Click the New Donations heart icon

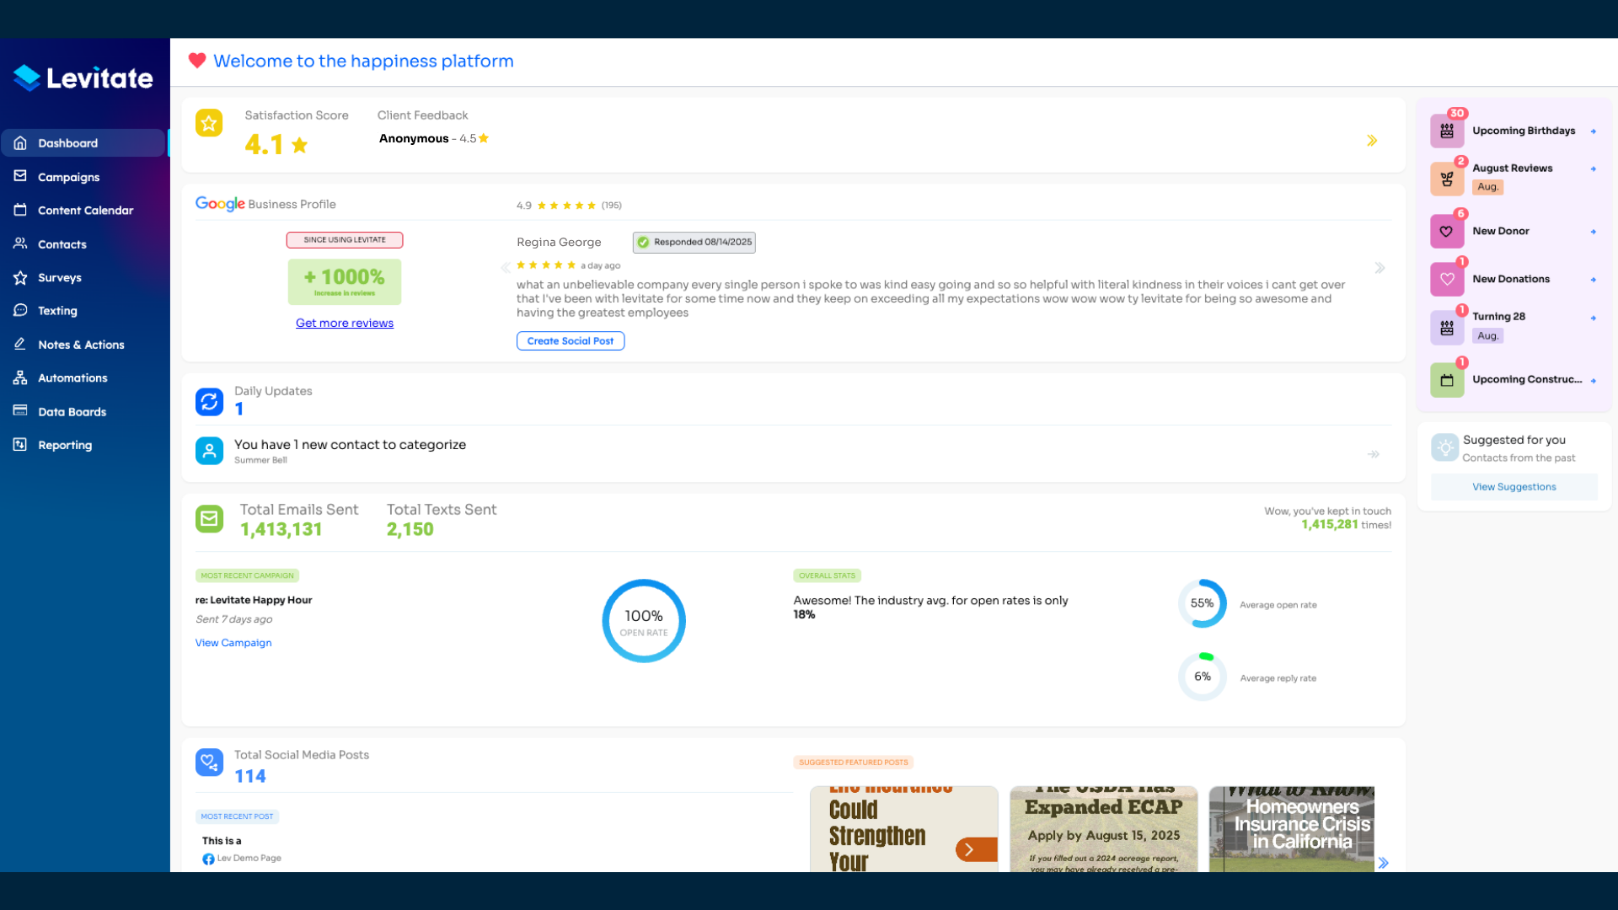(1447, 280)
